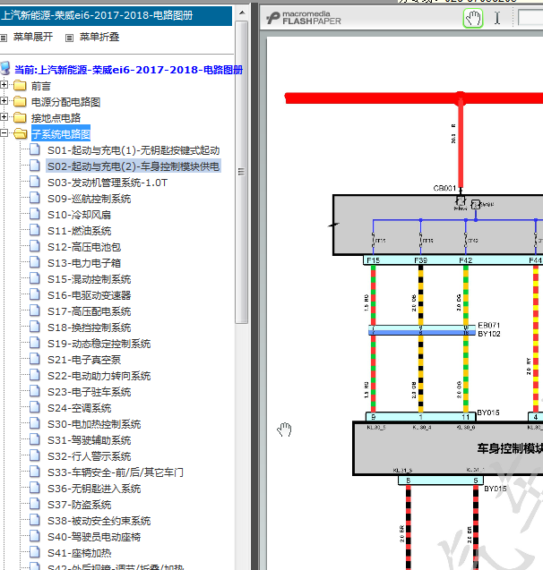
Task: Click the page icon for S02-起动与充电(2)
Action: 35,166
